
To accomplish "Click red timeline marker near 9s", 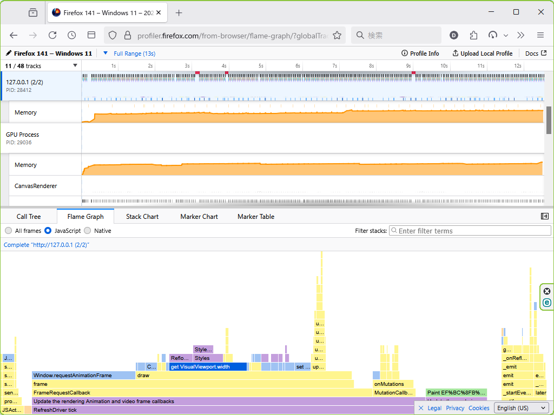I will point(413,73).
